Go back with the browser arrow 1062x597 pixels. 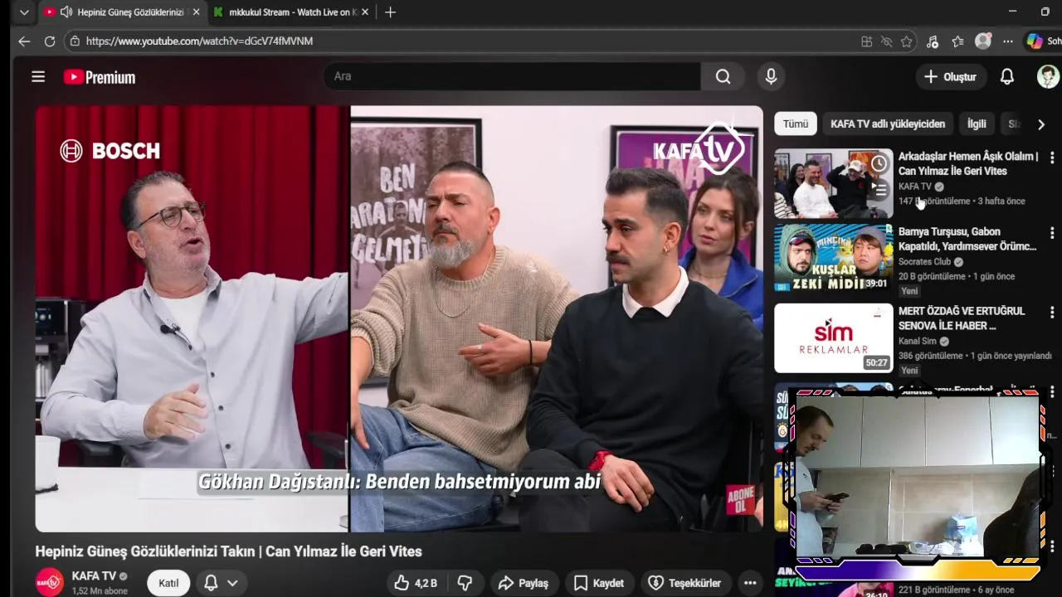click(24, 41)
